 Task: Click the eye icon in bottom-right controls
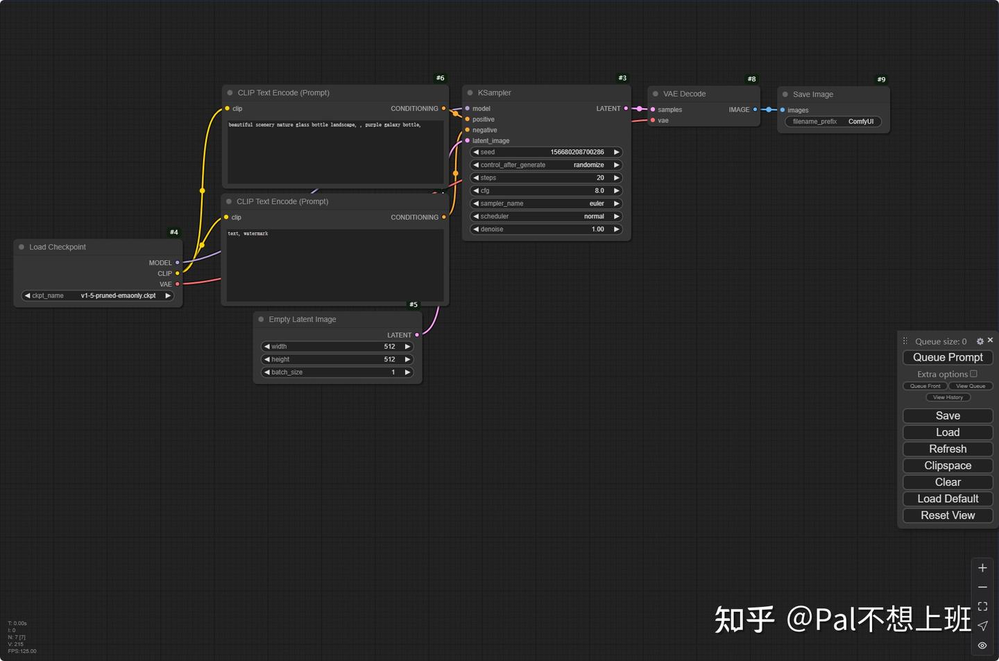point(982,645)
